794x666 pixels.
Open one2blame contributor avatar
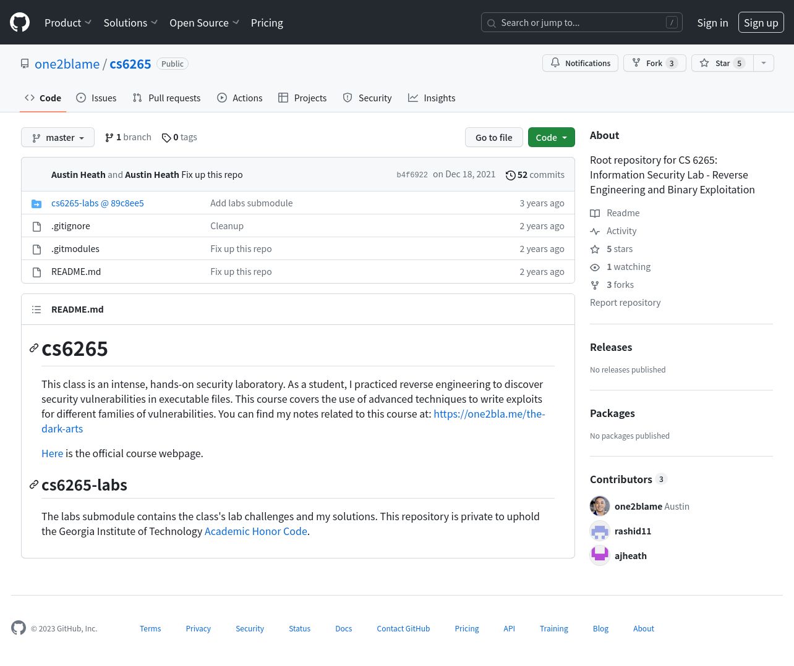600,506
